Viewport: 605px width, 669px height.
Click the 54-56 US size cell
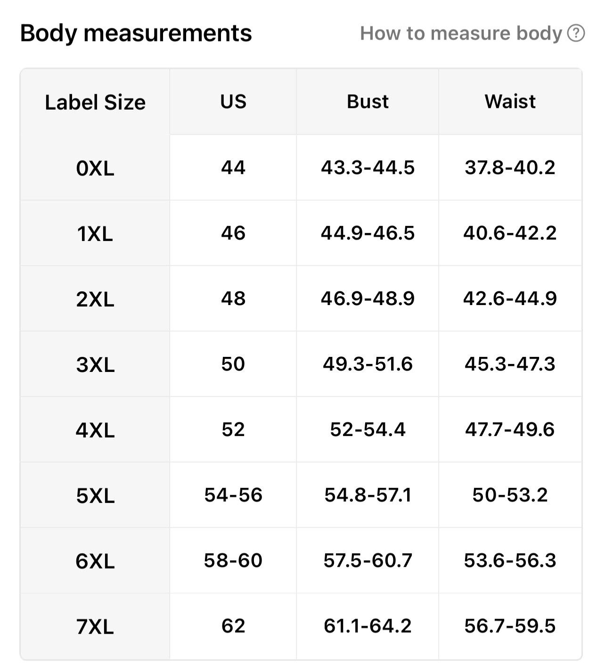(233, 495)
